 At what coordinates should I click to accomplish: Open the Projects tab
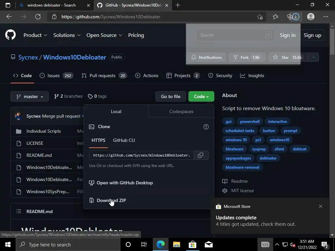pos(183,75)
